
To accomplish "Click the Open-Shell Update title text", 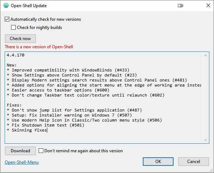I will [x=29, y=6].
